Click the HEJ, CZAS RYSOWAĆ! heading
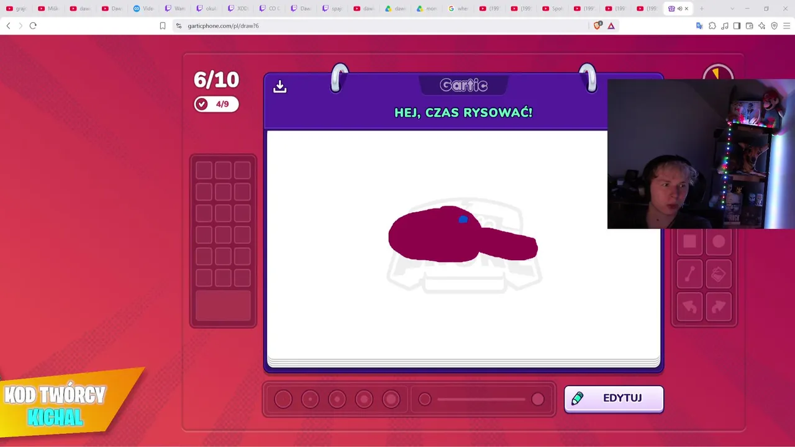This screenshot has height=447, width=795. (x=463, y=112)
